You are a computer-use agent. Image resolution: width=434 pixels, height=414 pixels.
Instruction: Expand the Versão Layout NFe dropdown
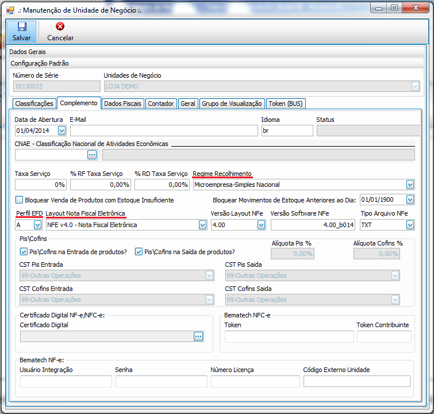point(262,225)
